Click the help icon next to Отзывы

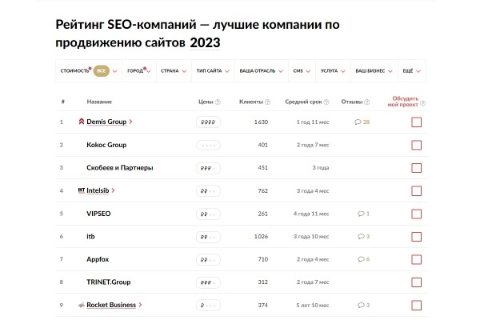[366, 102]
